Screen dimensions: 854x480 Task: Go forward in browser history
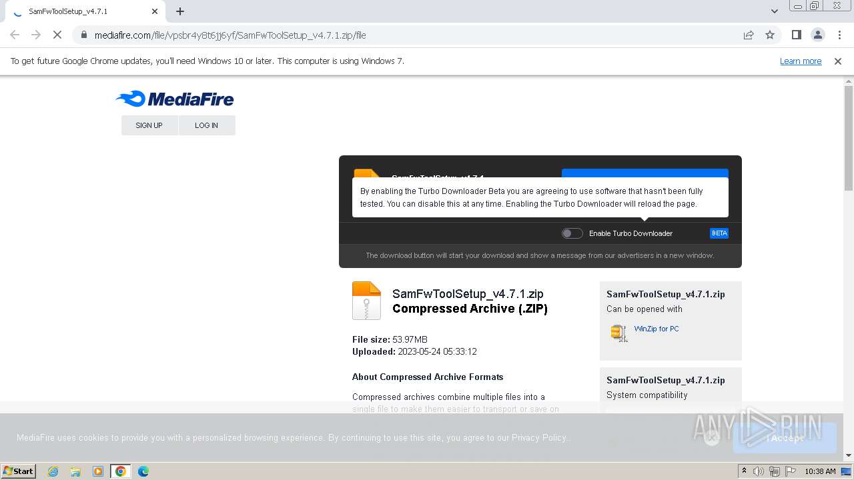coord(36,35)
